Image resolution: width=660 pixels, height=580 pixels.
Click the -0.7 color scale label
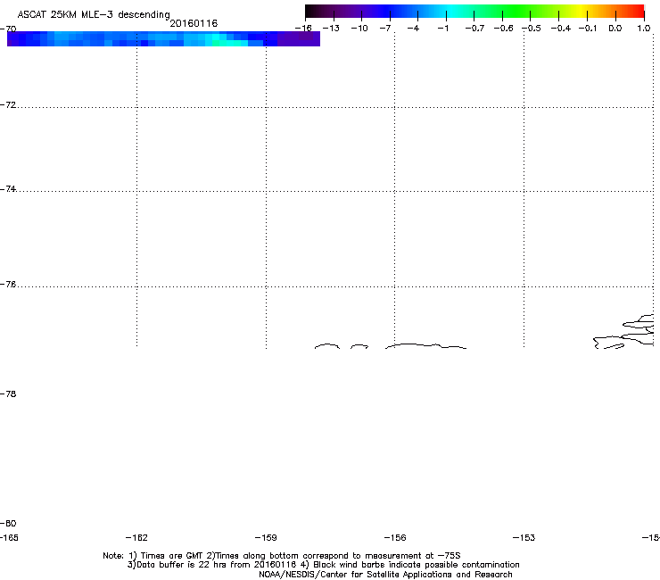[x=474, y=29]
